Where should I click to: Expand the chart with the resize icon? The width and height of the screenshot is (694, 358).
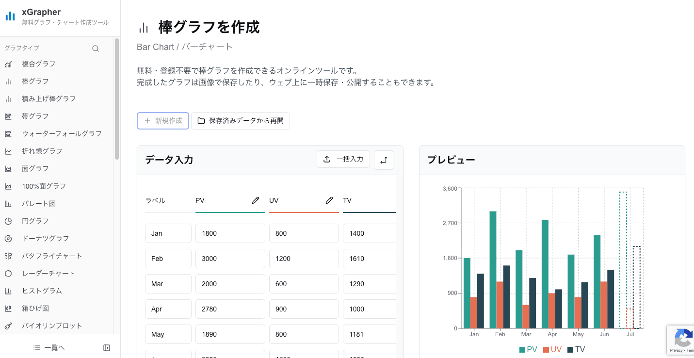(x=383, y=160)
